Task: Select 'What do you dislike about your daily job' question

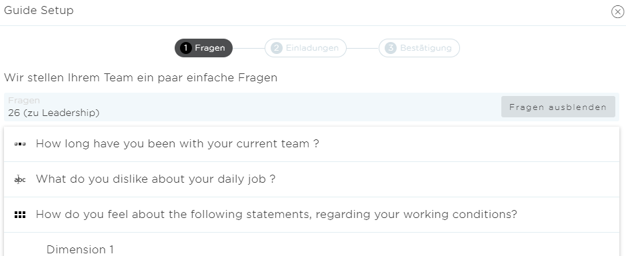Action: (x=312, y=179)
